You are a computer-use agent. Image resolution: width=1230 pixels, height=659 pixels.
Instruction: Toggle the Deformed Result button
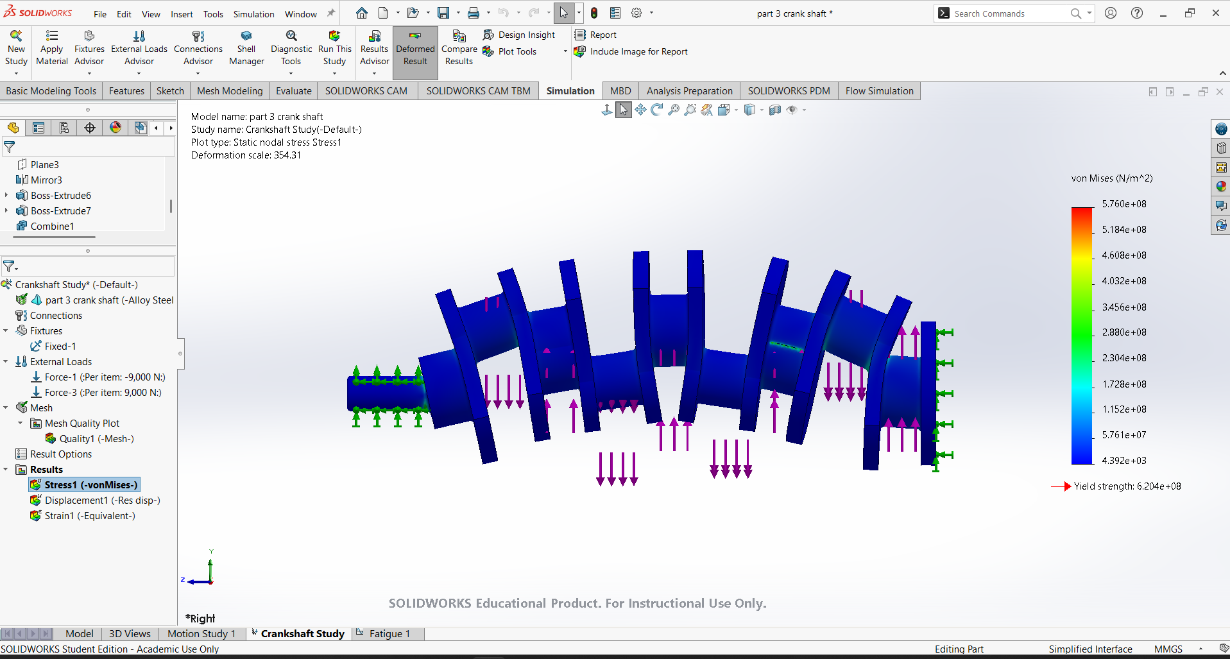click(415, 53)
